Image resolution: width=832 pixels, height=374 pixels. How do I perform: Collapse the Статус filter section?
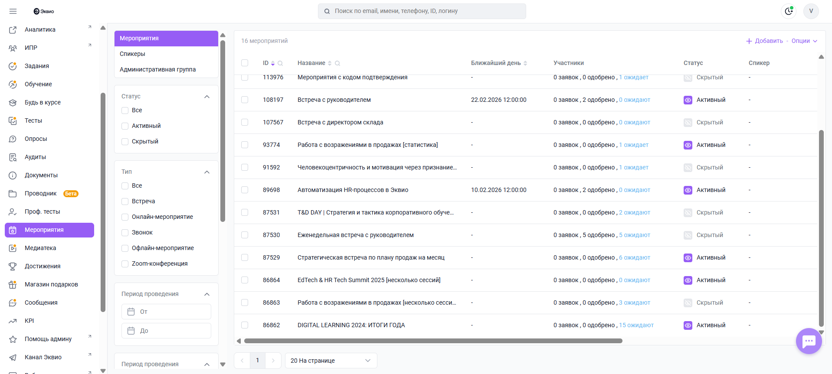207,97
